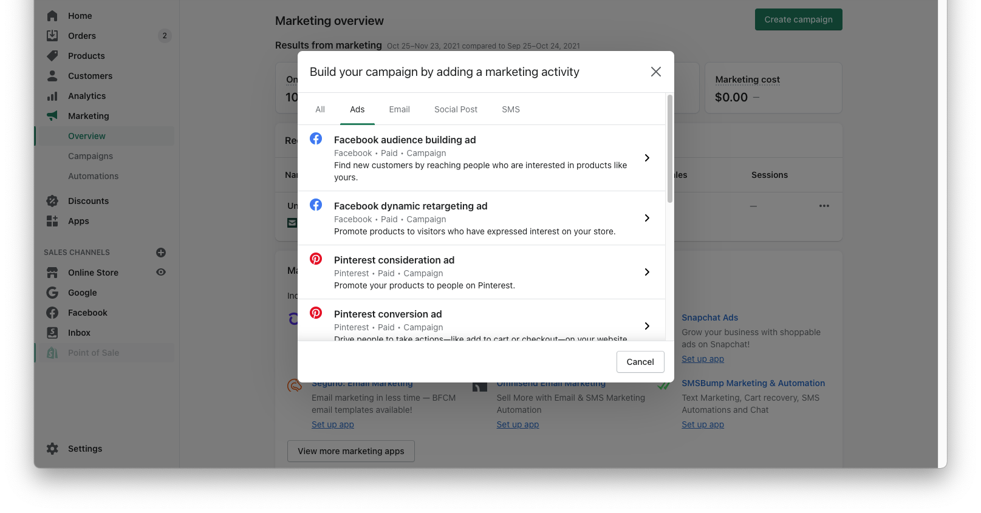Select Facebook audience building ad title
The width and height of the screenshot is (981, 513).
point(405,140)
